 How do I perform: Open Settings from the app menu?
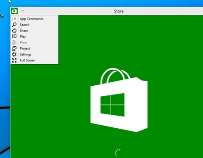(x=35, y=54)
